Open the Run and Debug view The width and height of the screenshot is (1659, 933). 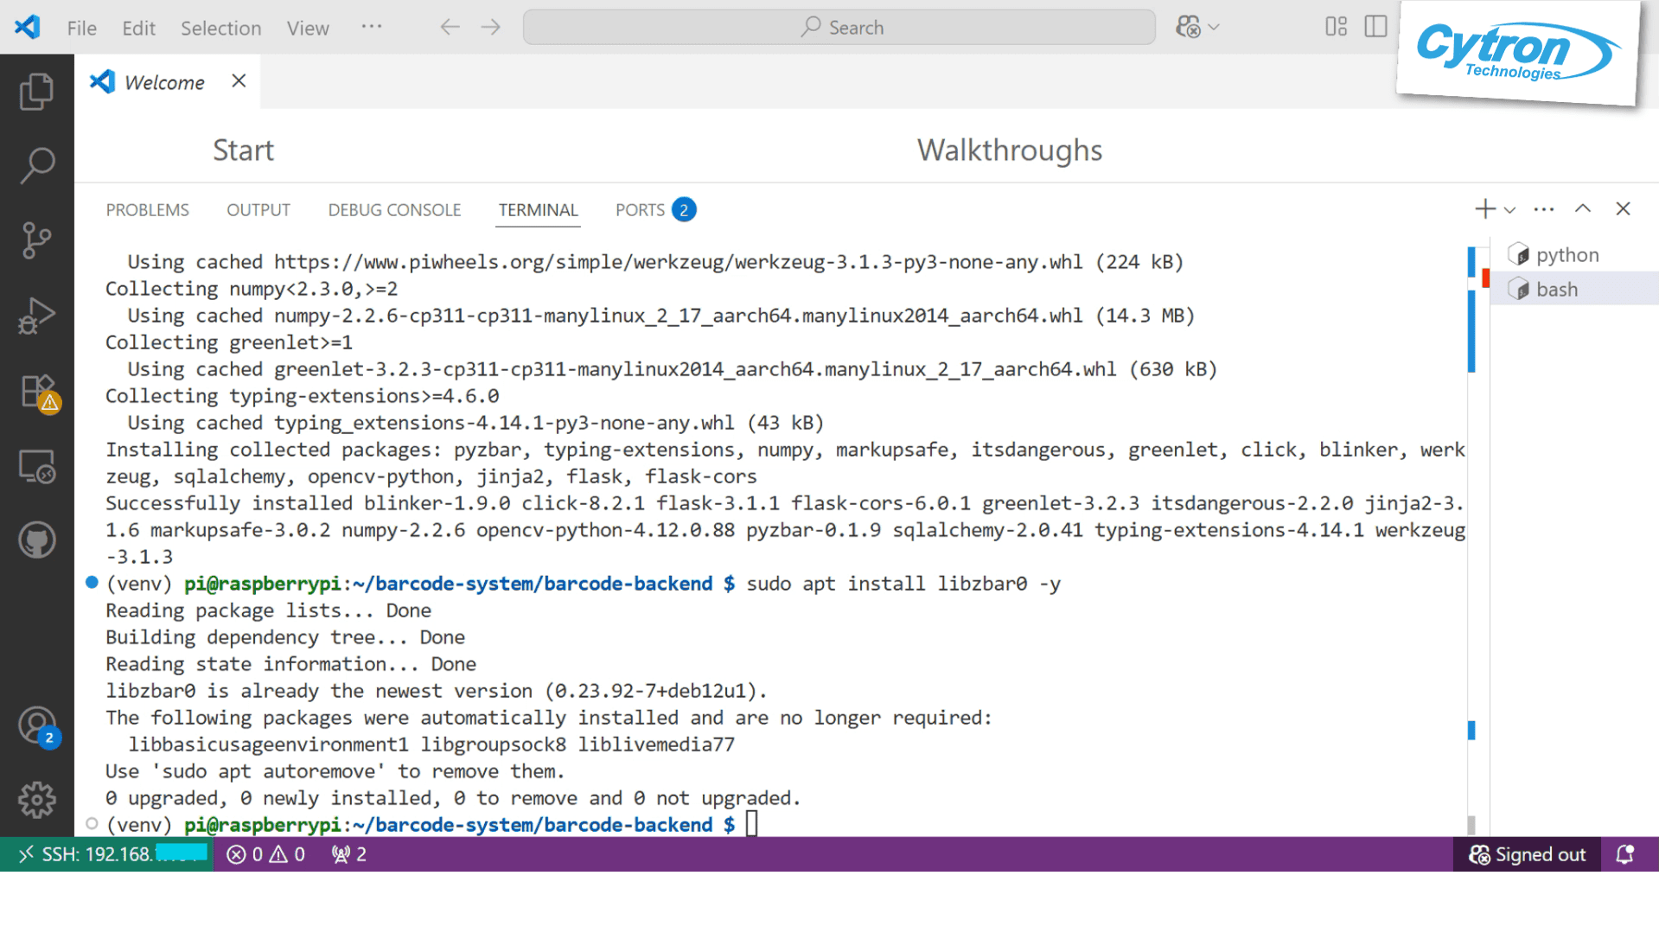(x=36, y=316)
